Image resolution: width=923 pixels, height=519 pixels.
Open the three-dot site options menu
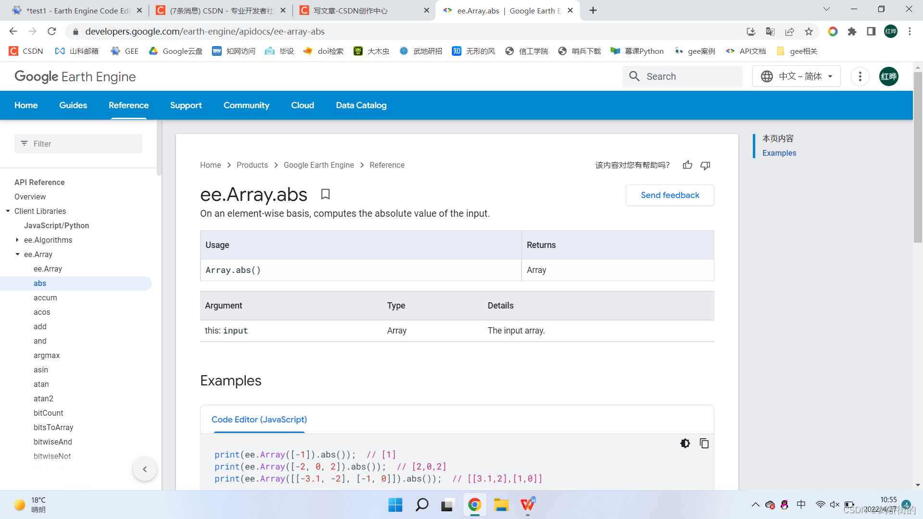[860, 76]
